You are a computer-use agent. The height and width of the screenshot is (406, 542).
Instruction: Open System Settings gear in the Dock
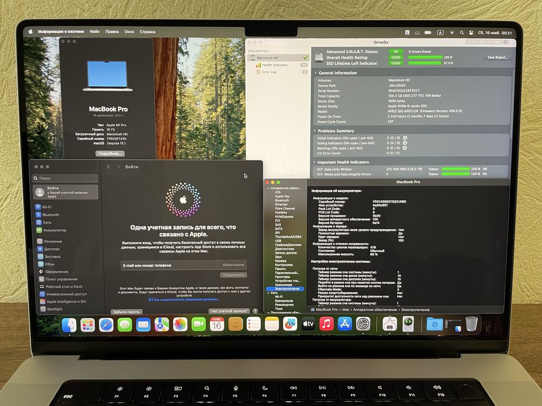[363, 324]
